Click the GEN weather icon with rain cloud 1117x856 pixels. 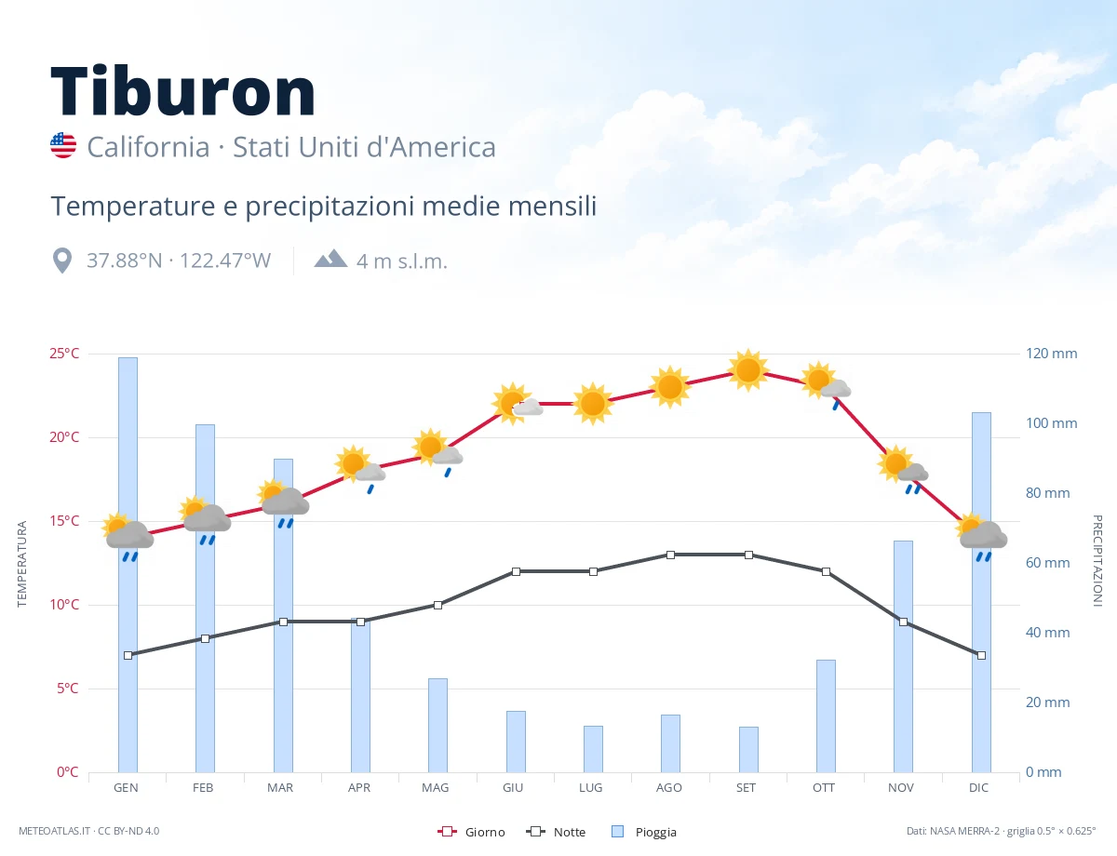click(x=128, y=537)
